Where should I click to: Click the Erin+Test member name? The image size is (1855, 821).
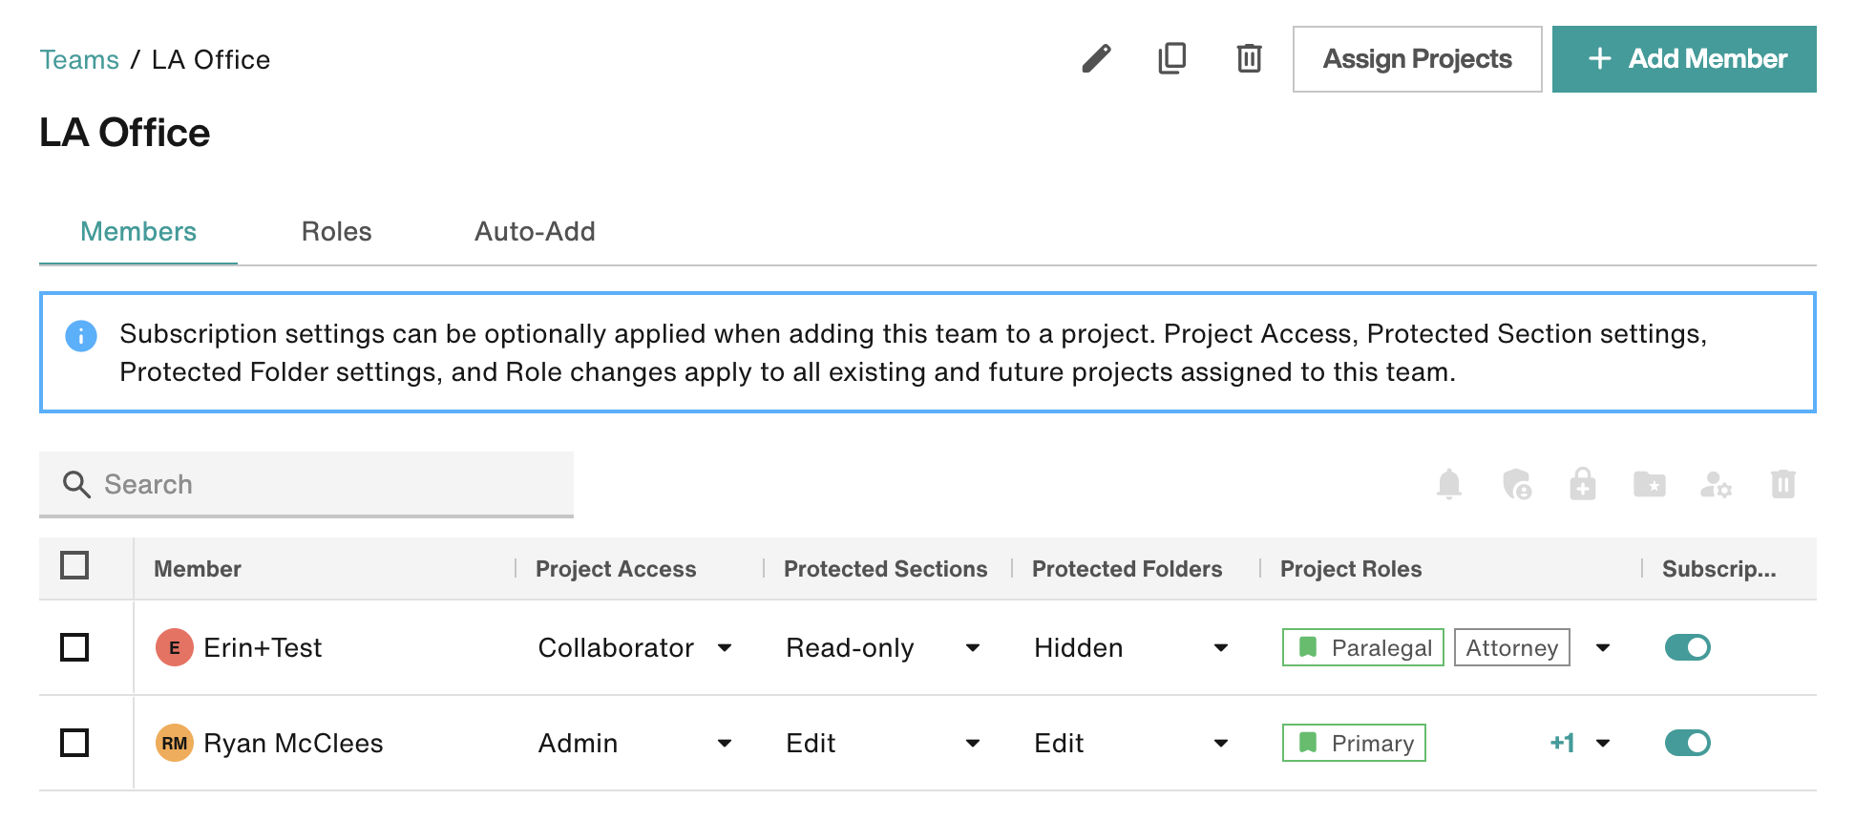pyautogui.click(x=263, y=647)
